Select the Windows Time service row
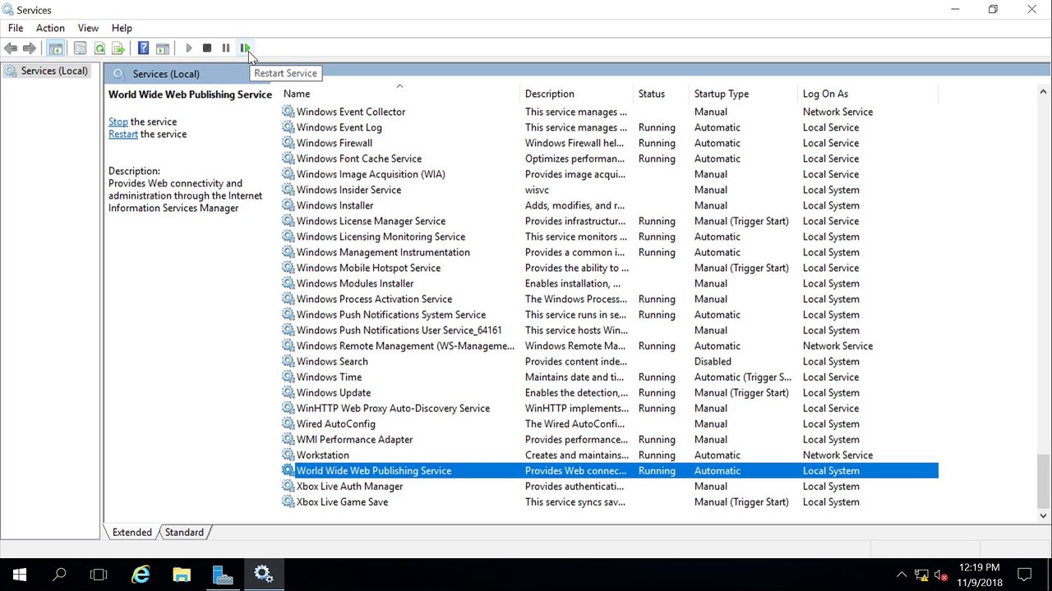 609,377
